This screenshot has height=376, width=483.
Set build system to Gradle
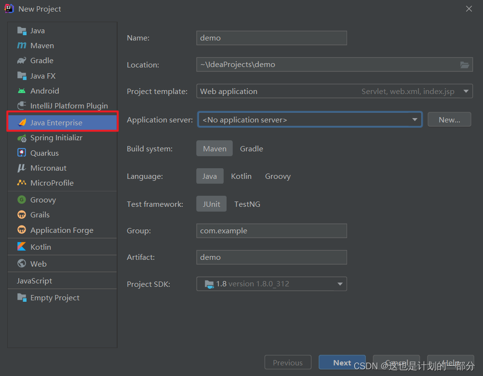click(251, 149)
